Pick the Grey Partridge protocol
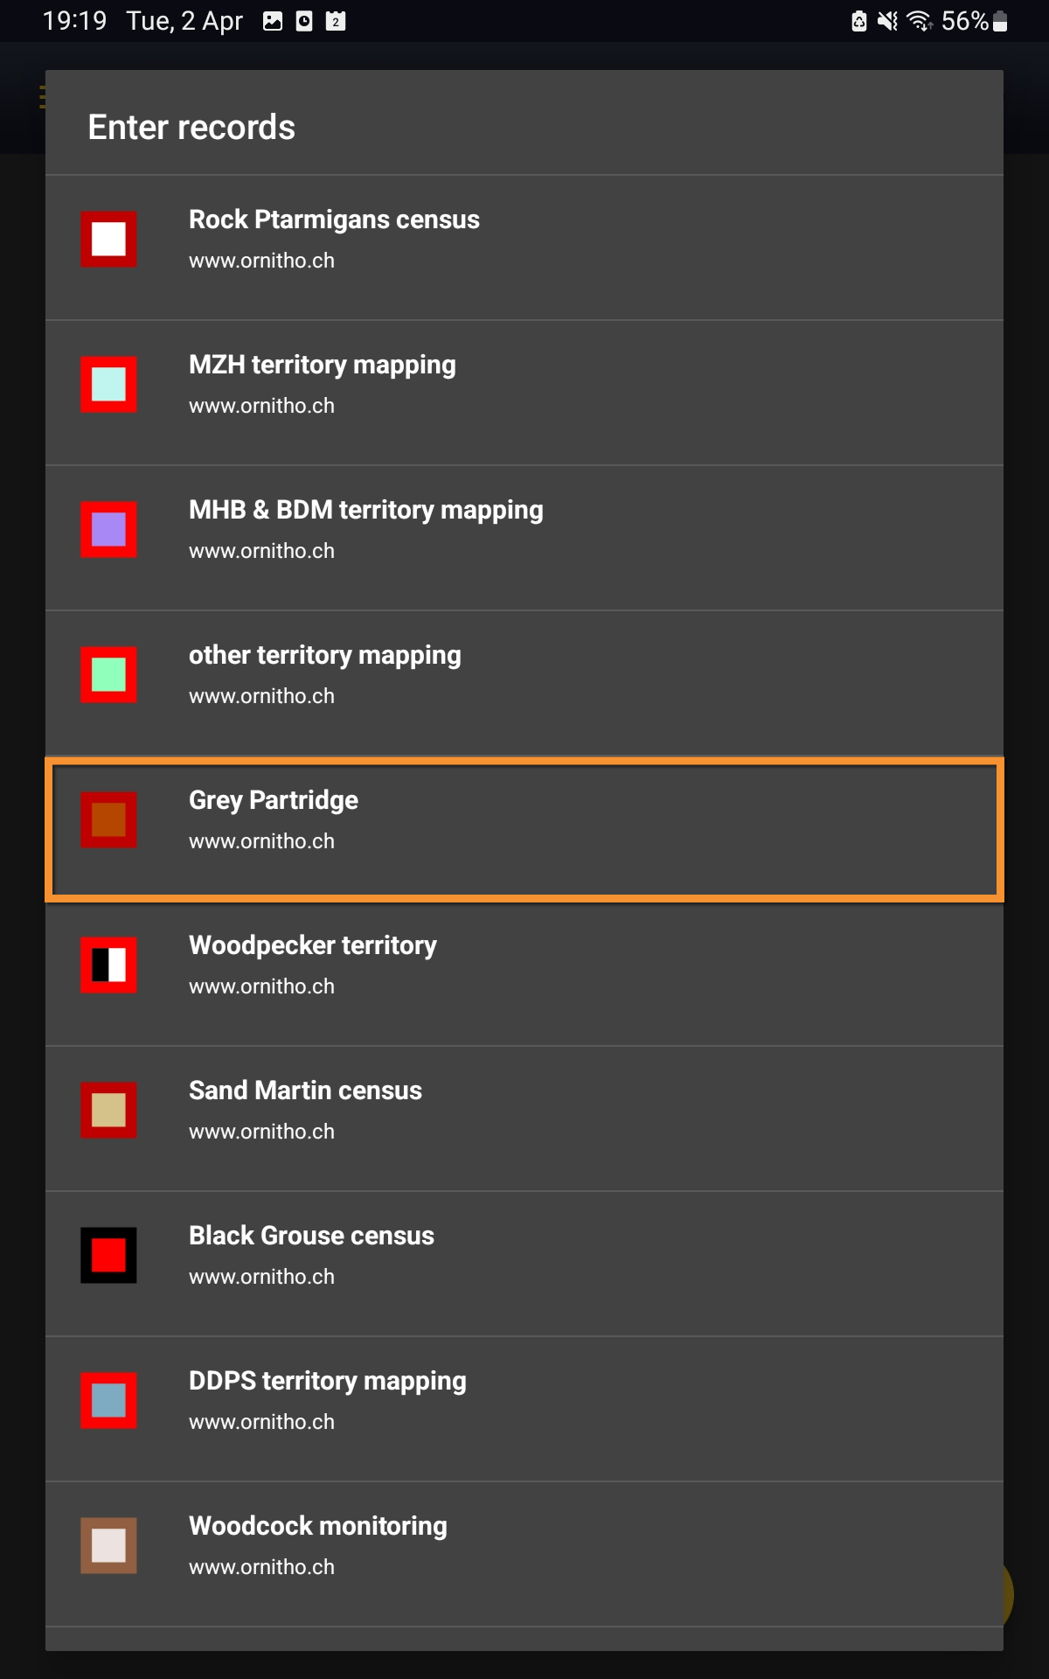The width and height of the screenshot is (1049, 1679). click(524, 819)
